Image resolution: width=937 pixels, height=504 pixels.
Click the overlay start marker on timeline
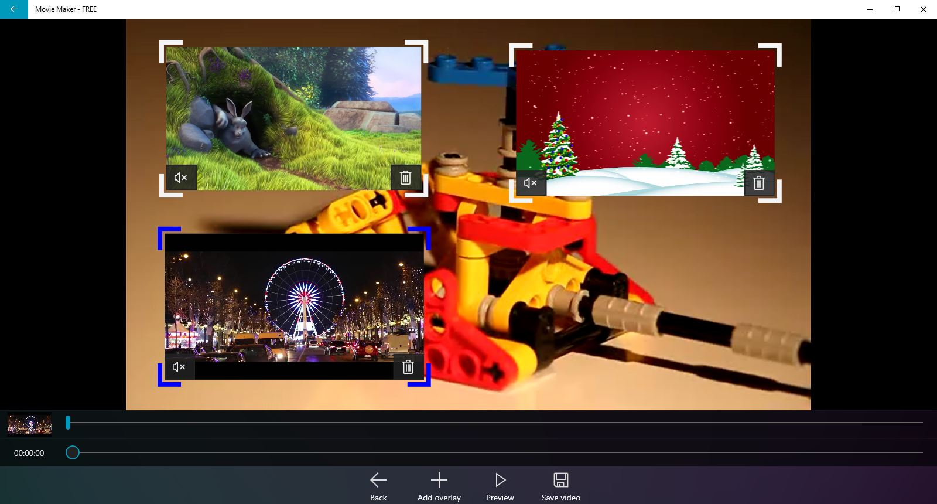click(x=68, y=423)
